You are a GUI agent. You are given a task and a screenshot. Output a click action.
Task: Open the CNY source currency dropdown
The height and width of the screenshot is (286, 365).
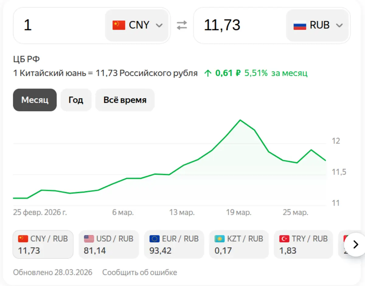[x=137, y=25]
